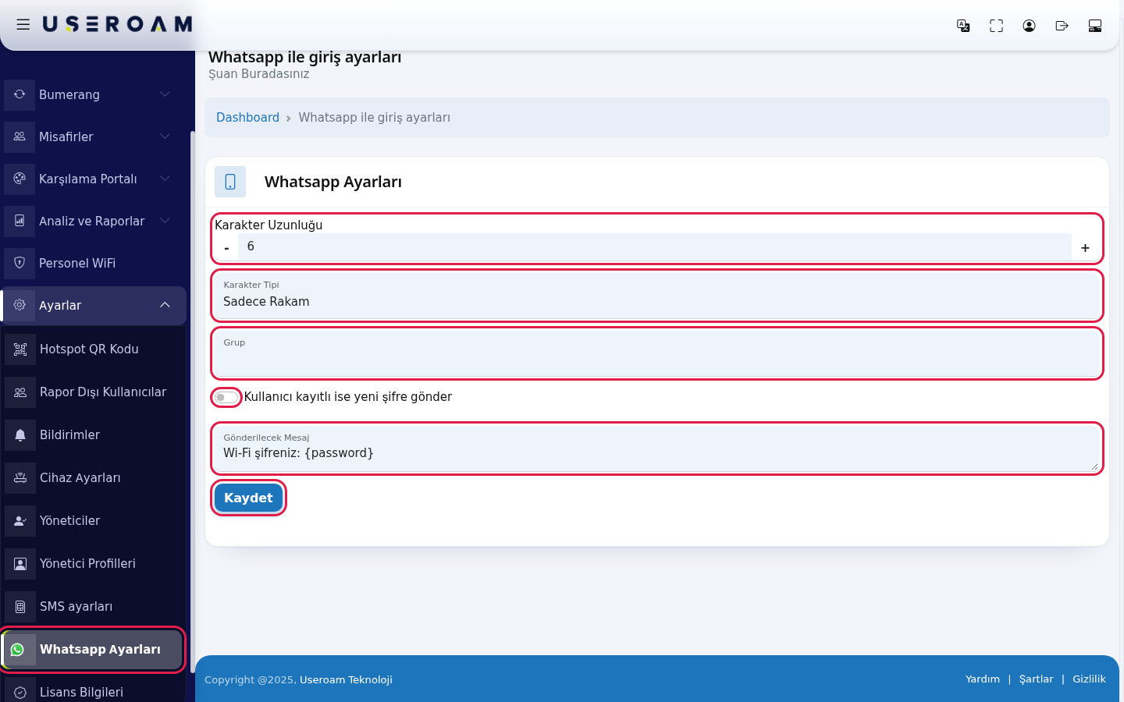Image resolution: width=1124 pixels, height=702 pixels.
Task: Click the Misafirler guests icon
Action: pyautogui.click(x=20, y=136)
